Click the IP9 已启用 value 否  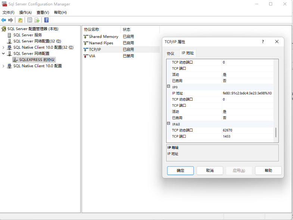(x=247, y=118)
